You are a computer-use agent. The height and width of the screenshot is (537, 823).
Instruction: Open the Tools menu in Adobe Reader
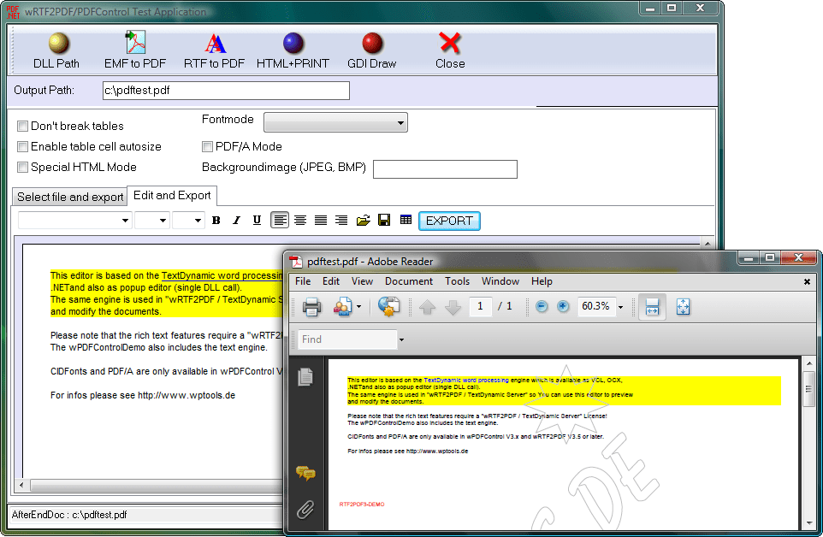[x=457, y=281]
